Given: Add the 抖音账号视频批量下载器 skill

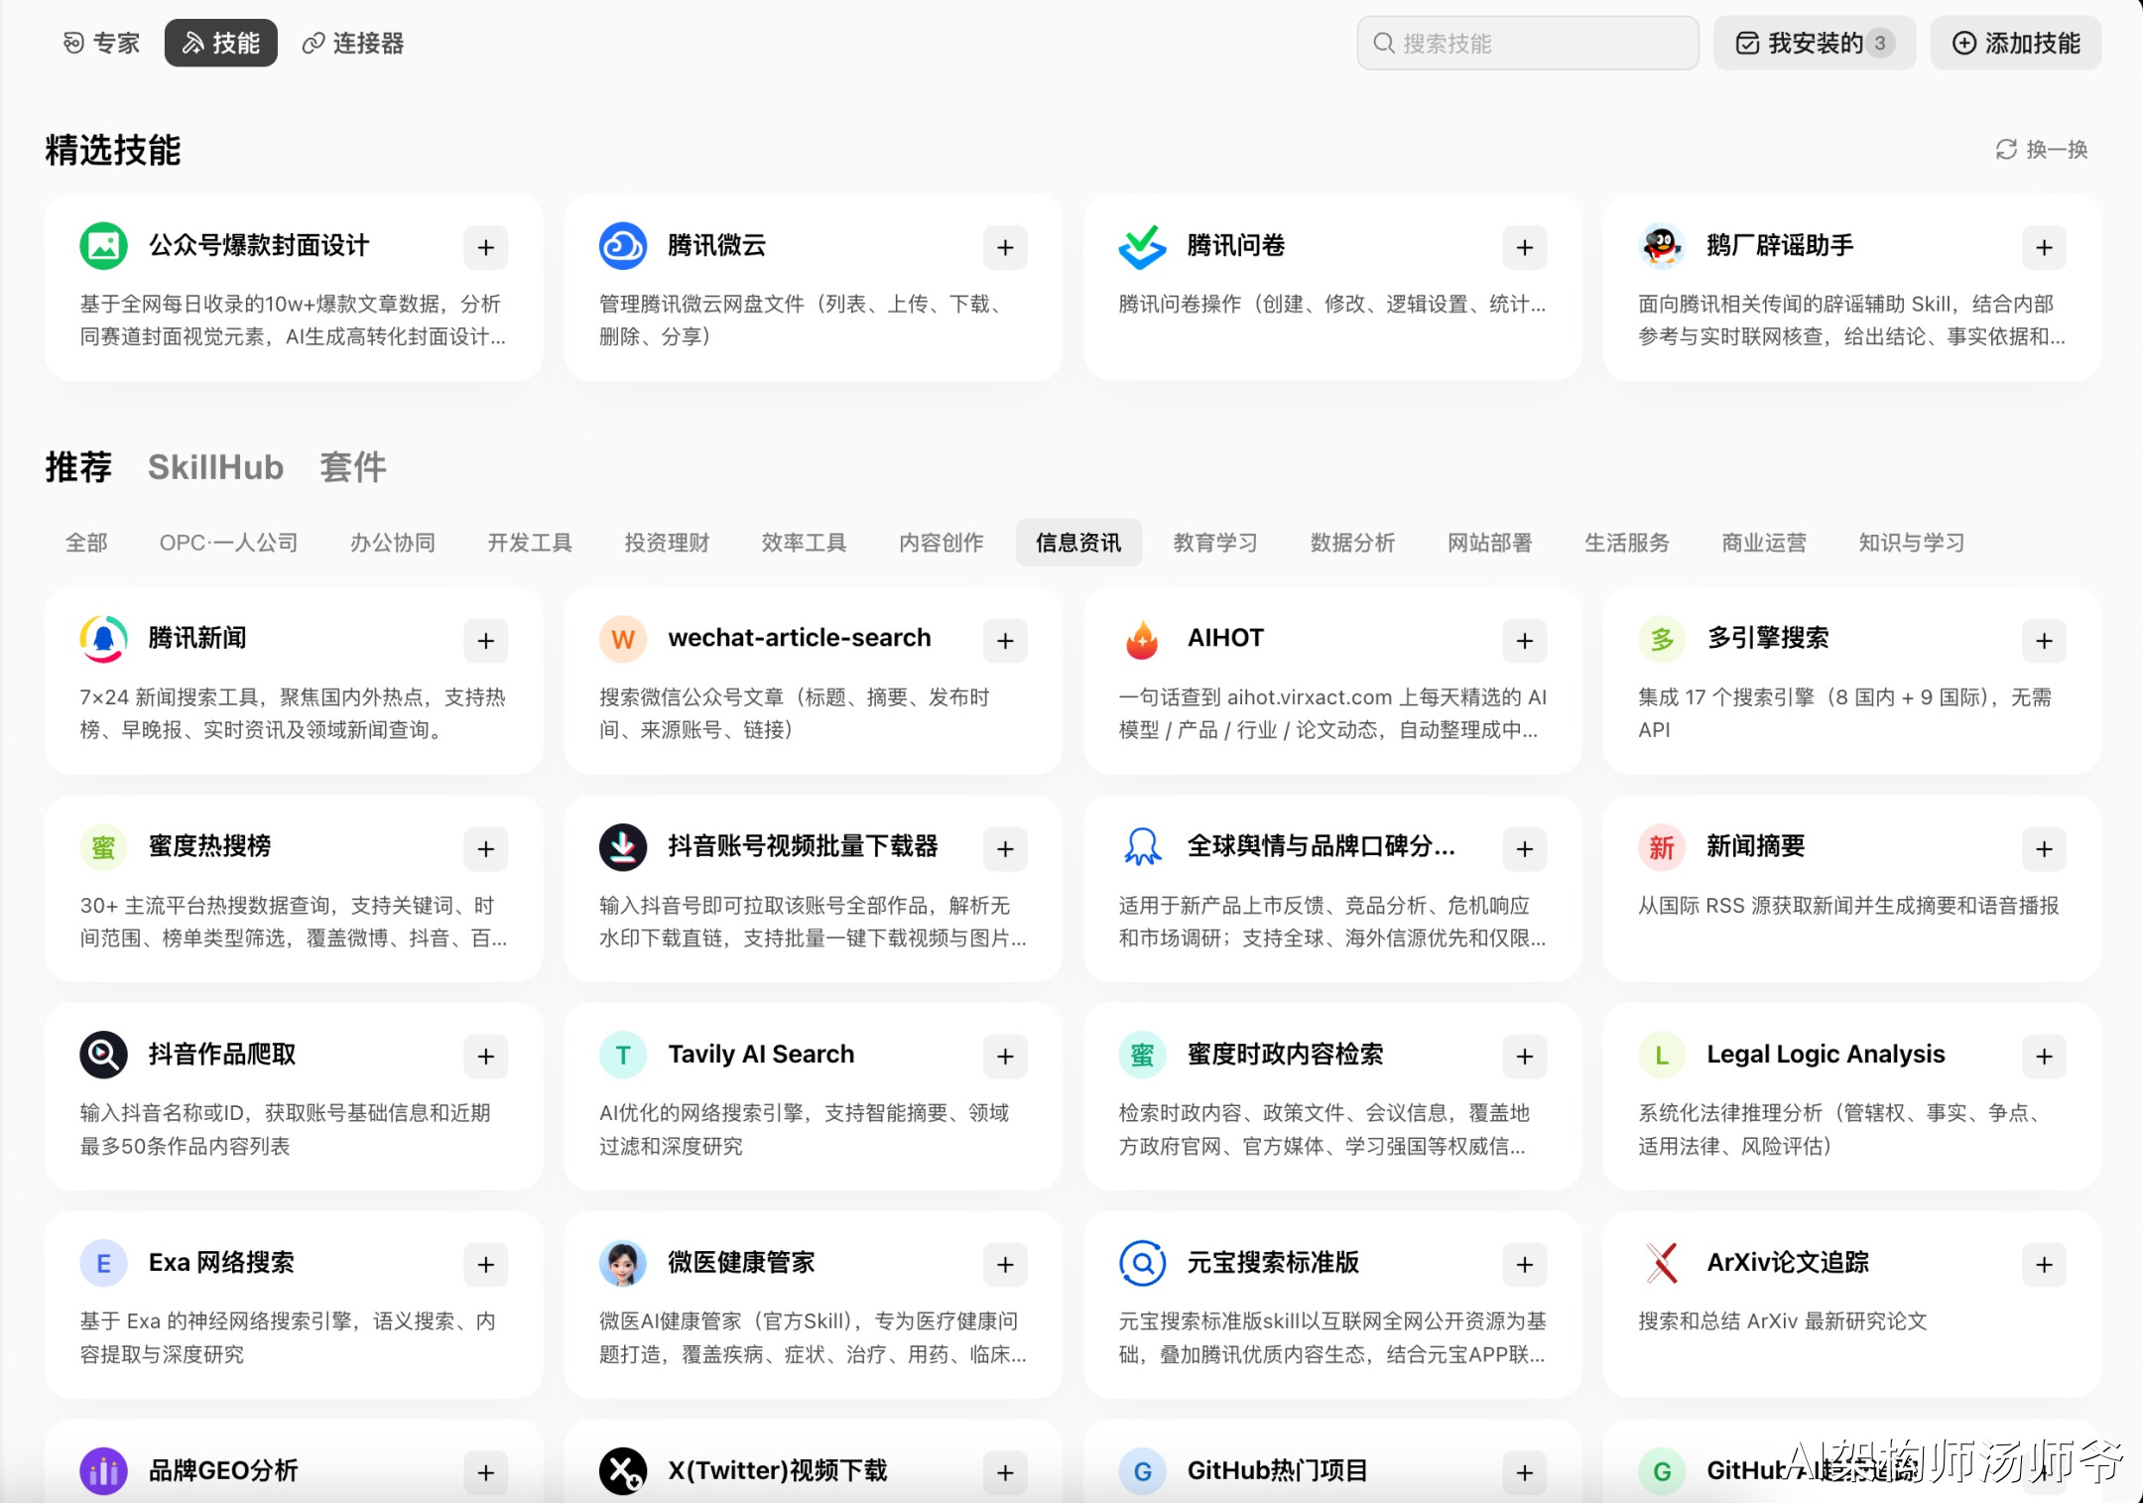Looking at the screenshot, I should click(1005, 848).
